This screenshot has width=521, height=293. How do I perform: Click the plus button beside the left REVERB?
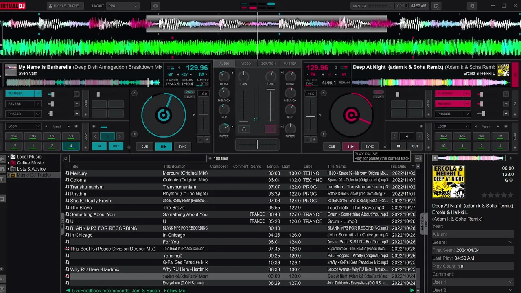pos(77,104)
